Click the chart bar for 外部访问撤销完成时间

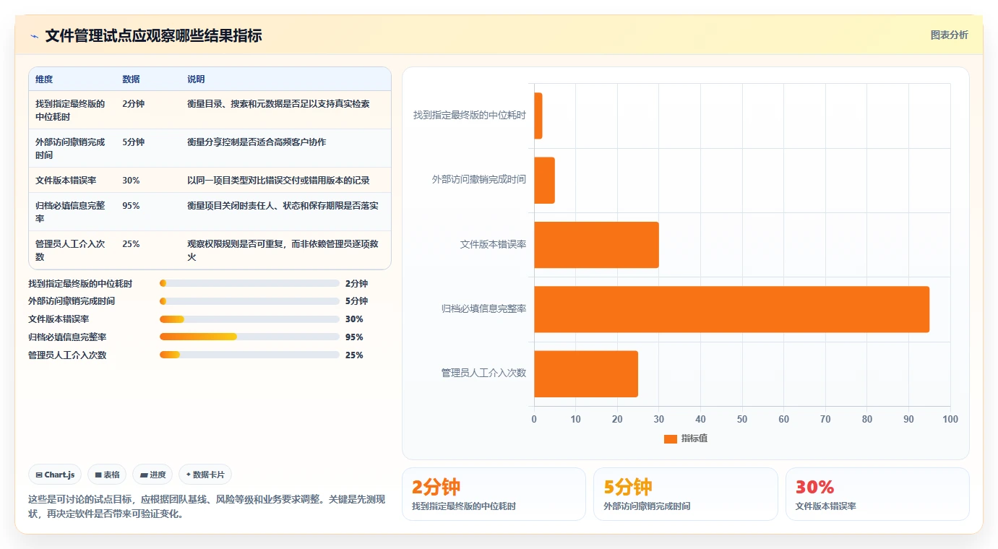click(x=544, y=180)
